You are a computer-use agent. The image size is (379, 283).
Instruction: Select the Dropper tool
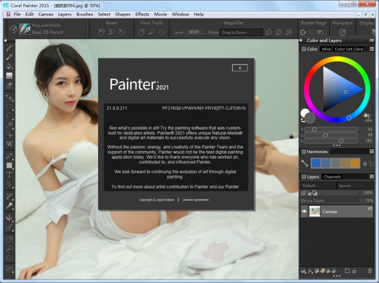[x=9, y=57]
